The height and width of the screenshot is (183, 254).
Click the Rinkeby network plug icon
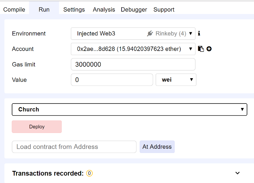tap(150, 34)
